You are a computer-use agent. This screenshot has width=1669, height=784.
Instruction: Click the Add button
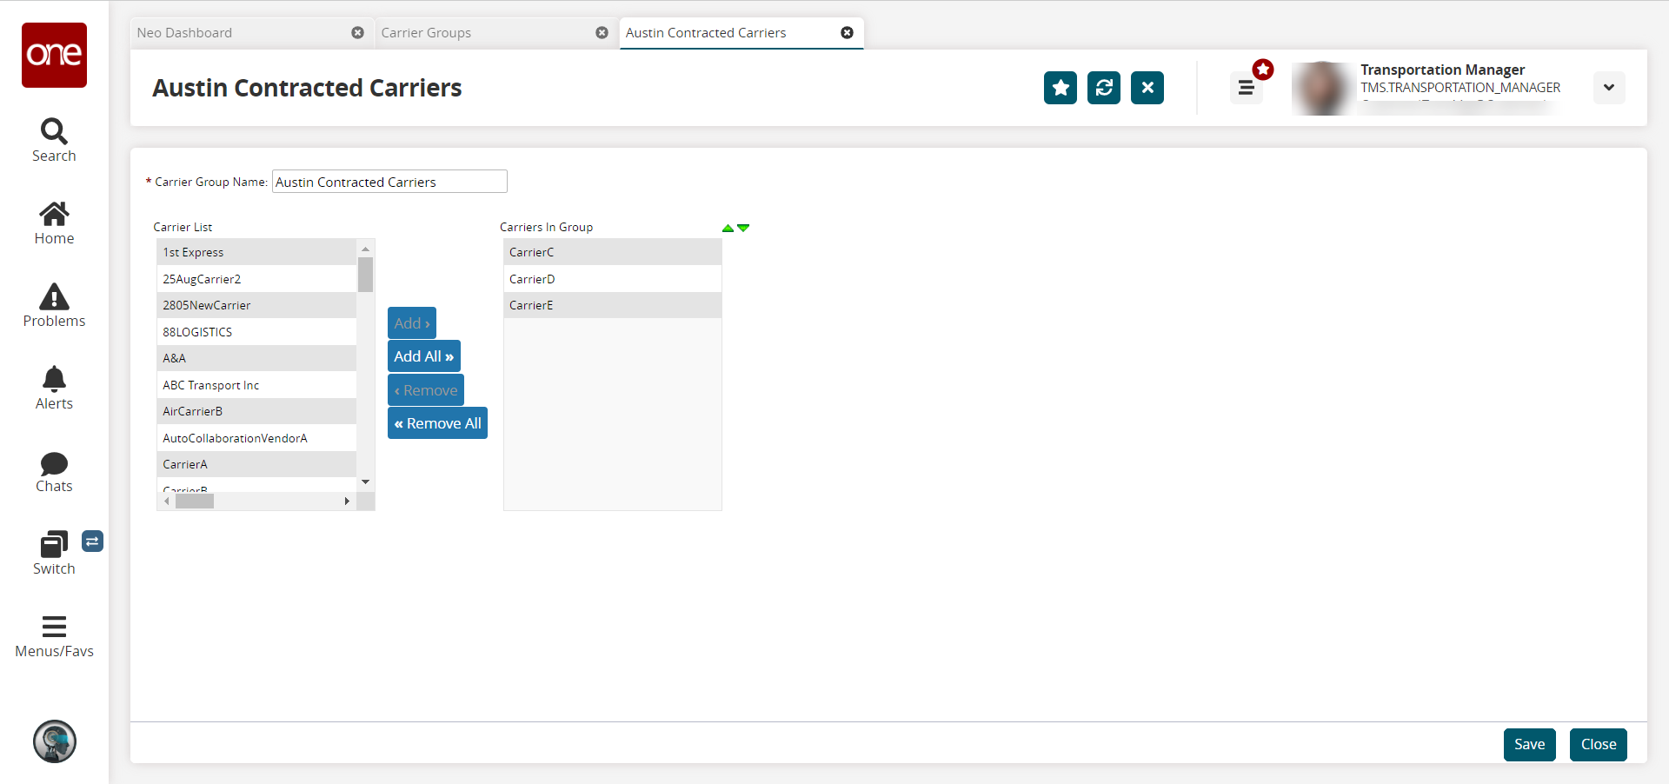point(412,323)
